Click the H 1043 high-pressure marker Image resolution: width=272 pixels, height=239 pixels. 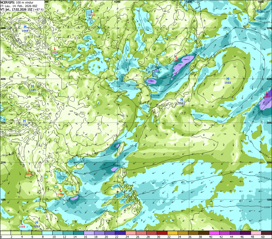tap(32, 88)
